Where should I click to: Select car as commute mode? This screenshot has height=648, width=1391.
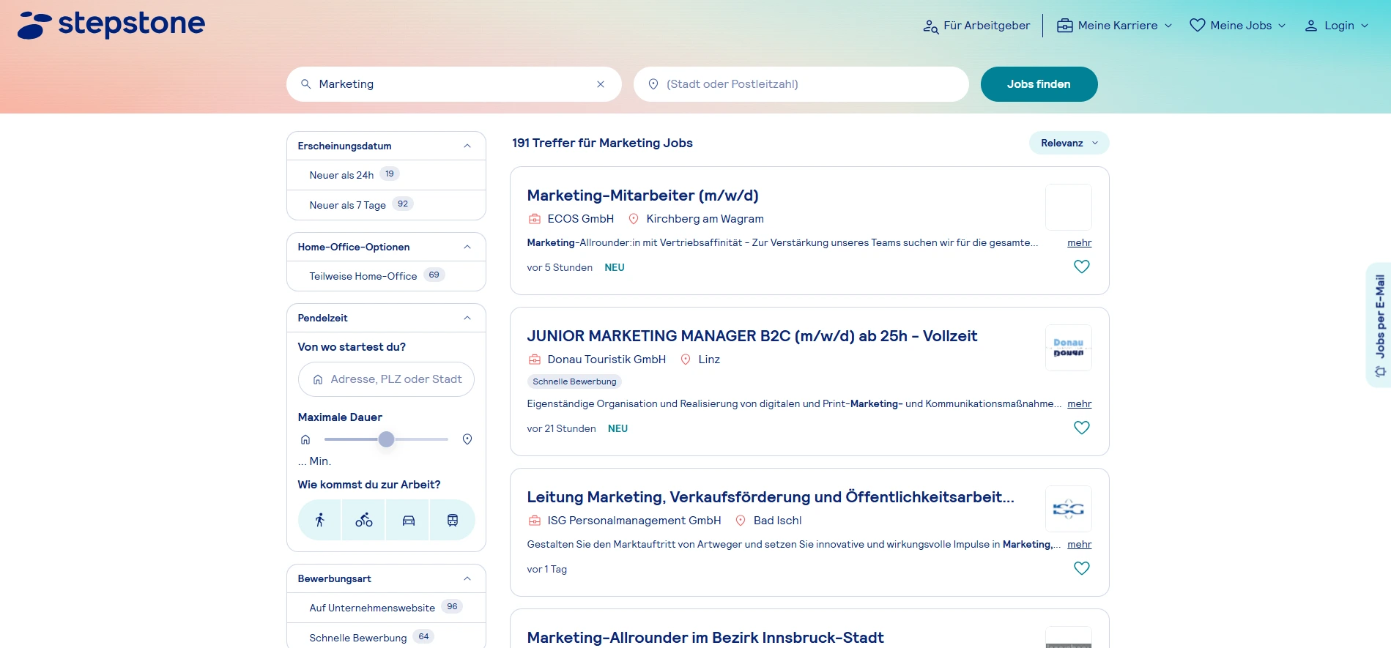tap(408, 520)
